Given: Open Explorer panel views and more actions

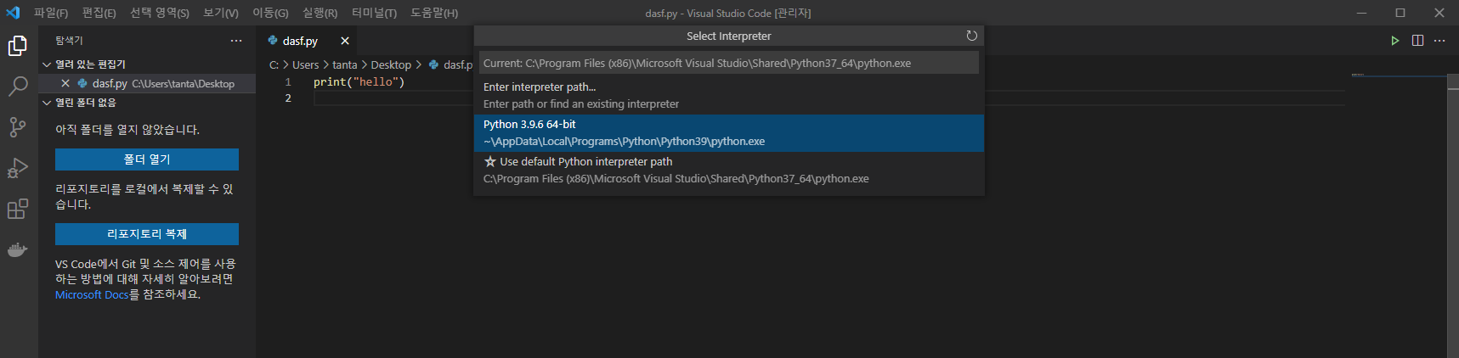Looking at the screenshot, I should (x=236, y=41).
